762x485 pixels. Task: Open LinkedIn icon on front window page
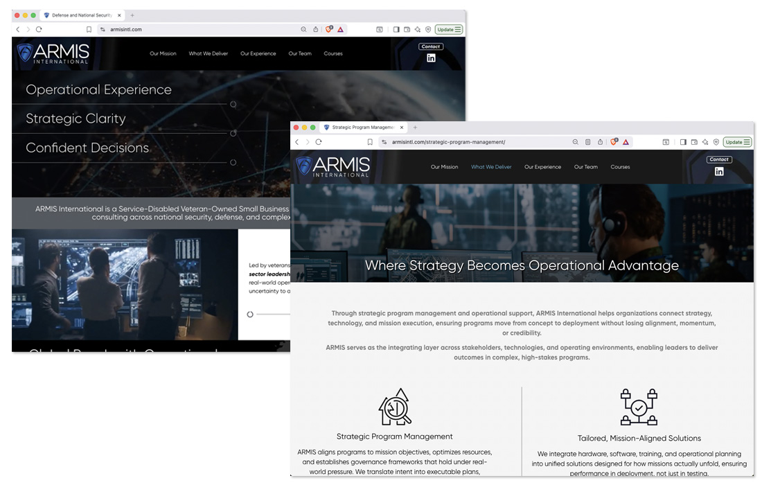[719, 172]
